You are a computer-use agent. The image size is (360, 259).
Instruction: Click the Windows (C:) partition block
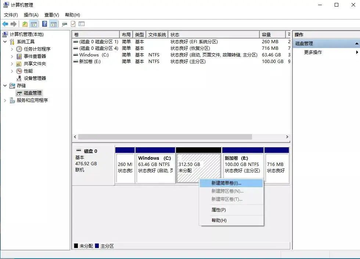155,165
